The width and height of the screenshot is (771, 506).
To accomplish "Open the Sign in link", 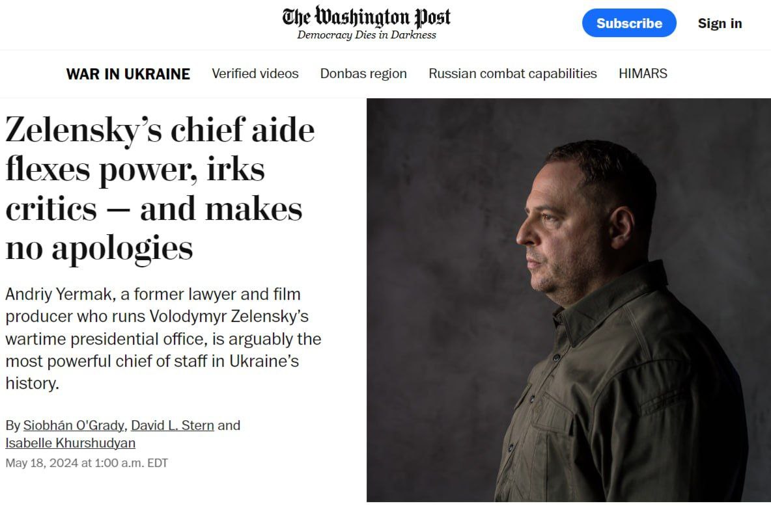I will [x=720, y=23].
